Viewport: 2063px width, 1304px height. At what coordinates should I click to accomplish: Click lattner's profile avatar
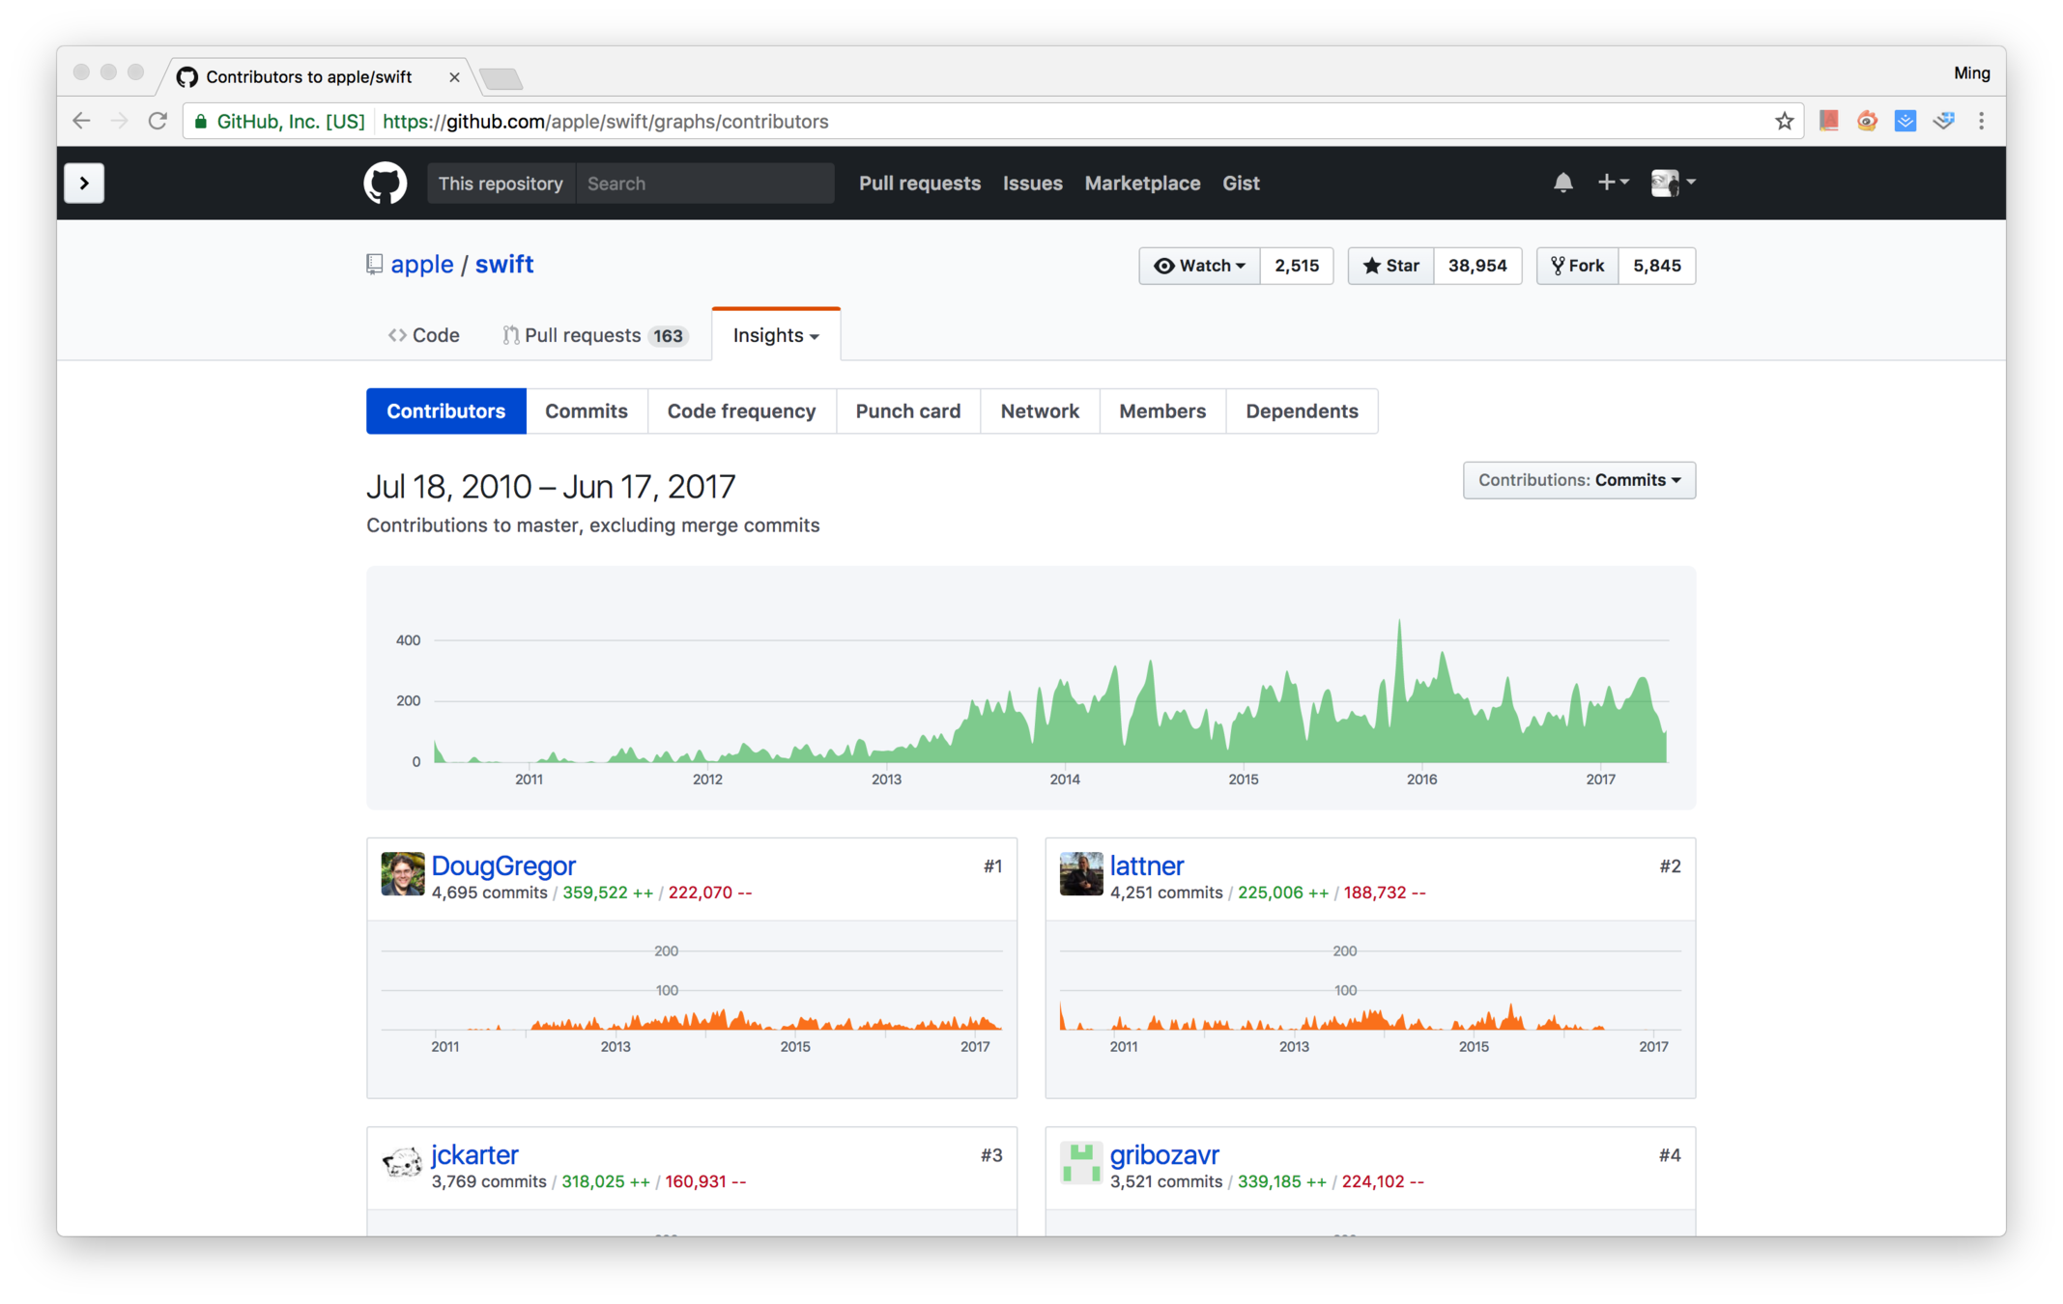[x=1080, y=874]
